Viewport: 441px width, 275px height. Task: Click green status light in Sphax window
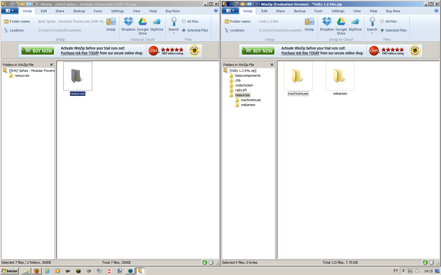click(205, 262)
